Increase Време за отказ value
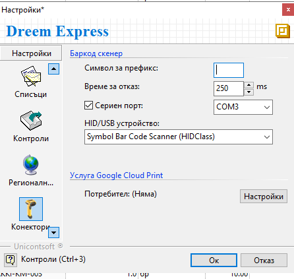 click(x=249, y=85)
